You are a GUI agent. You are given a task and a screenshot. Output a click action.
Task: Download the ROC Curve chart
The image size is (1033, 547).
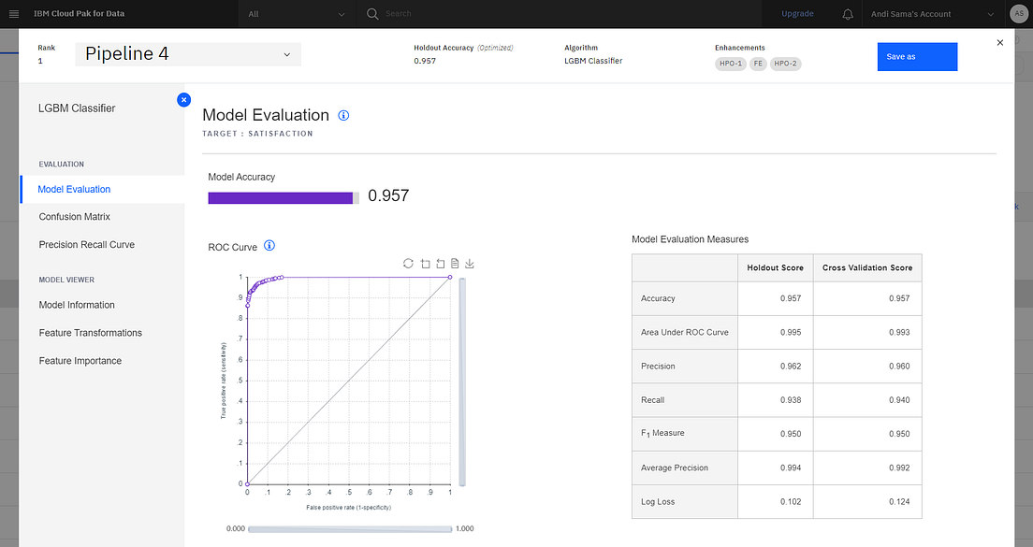click(469, 264)
